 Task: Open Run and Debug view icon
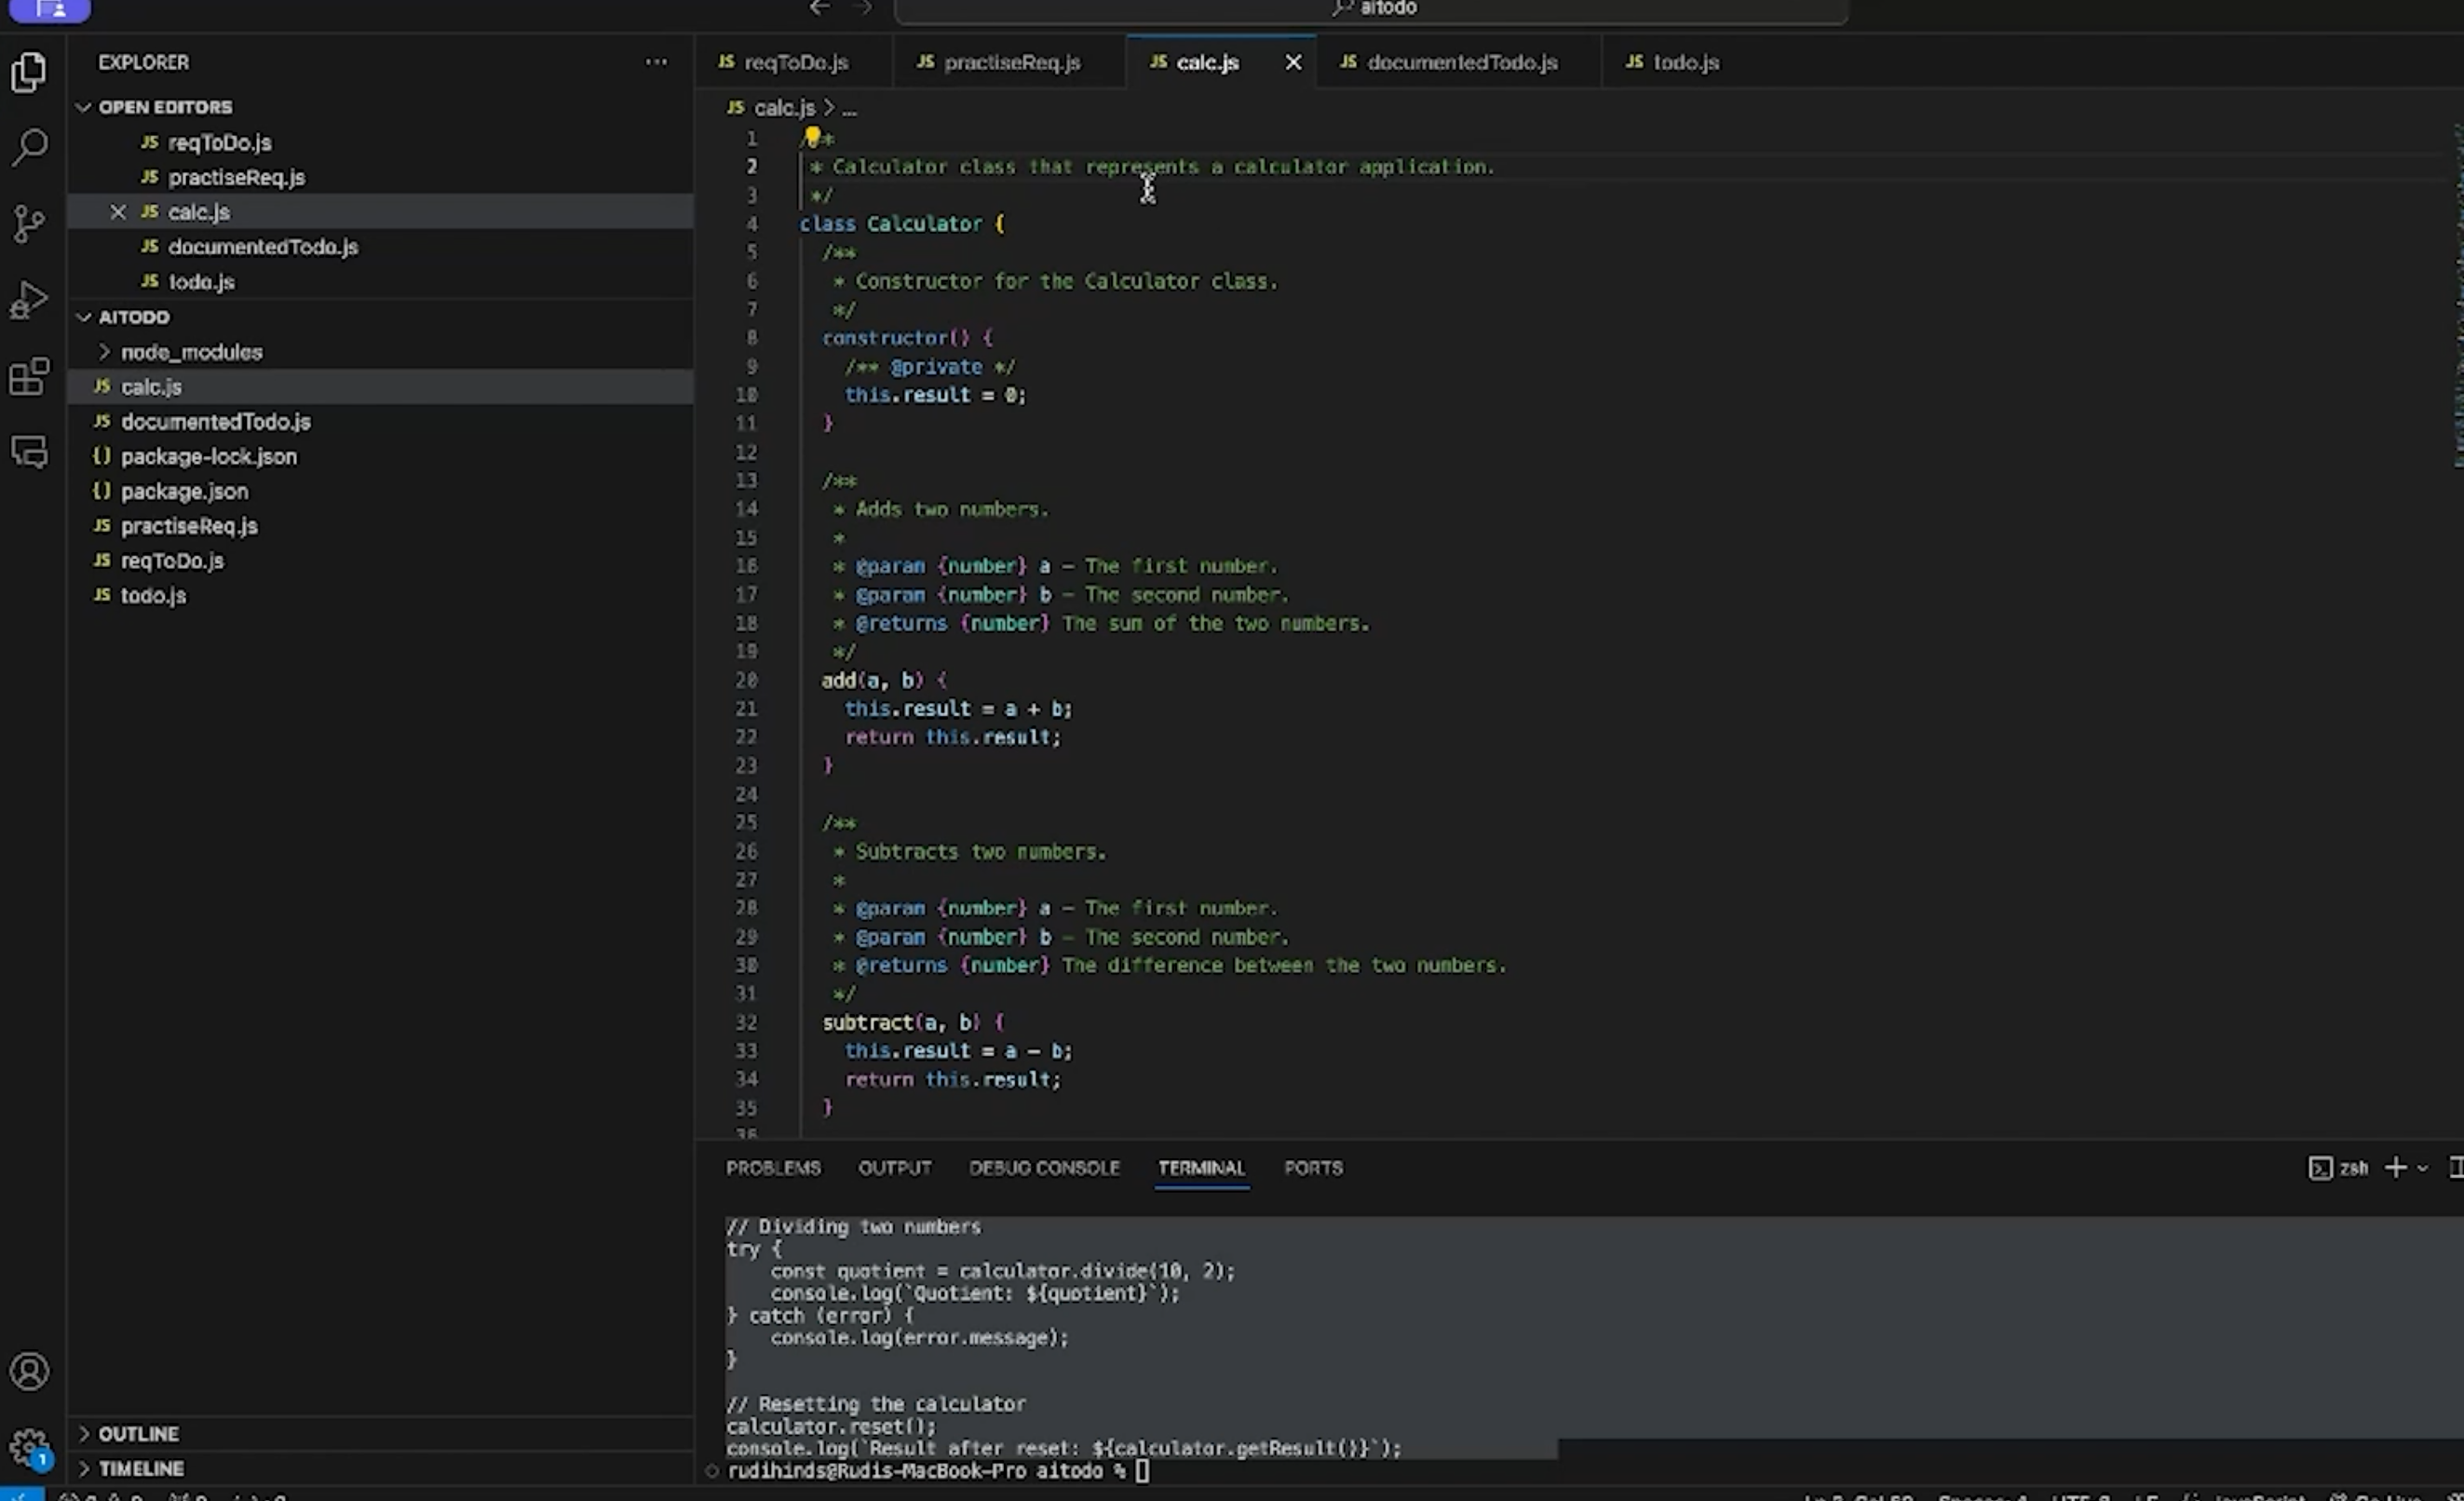click(x=29, y=299)
